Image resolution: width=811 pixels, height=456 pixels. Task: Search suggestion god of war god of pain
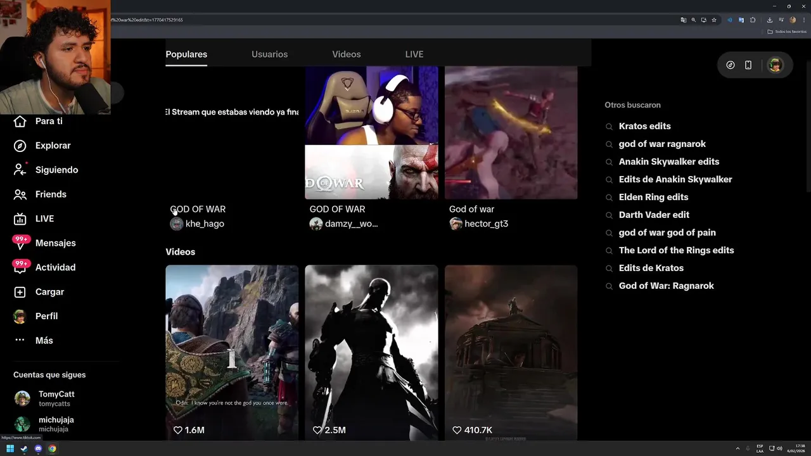click(x=667, y=232)
